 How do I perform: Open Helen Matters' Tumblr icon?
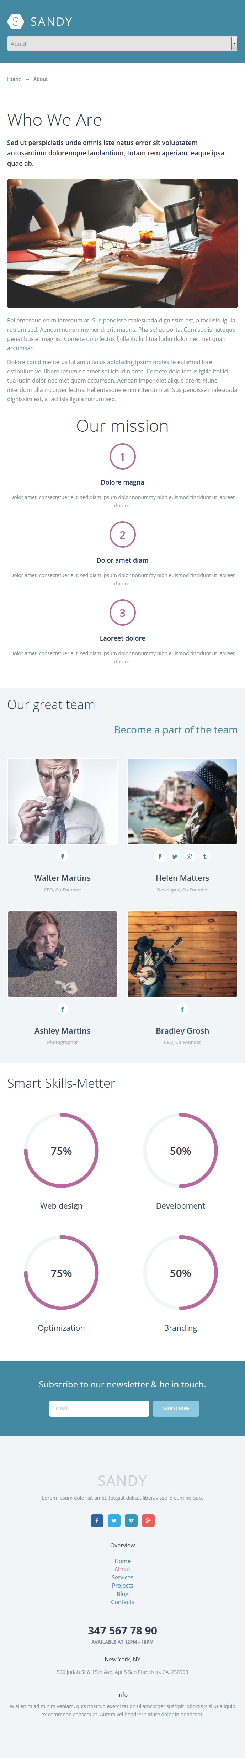click(x=205, y=857)
